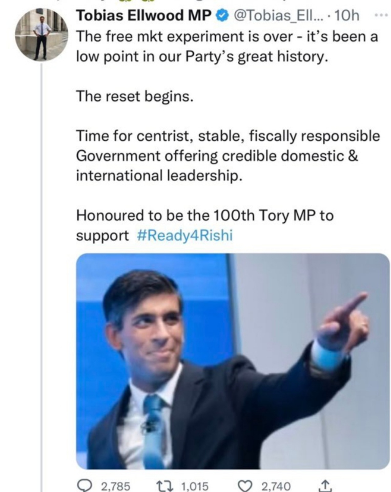Click the 10h timestamp
The height and width of the screenshot is (492, 391).
[346, 16]
